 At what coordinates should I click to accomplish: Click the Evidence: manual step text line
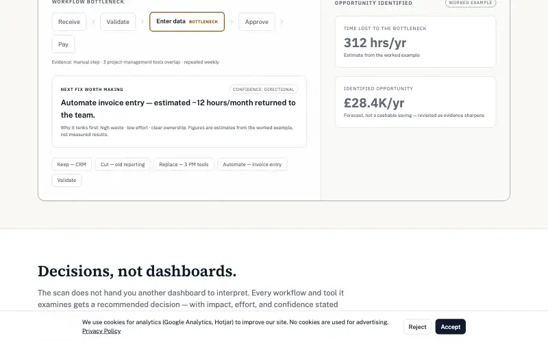pos(135,62)
